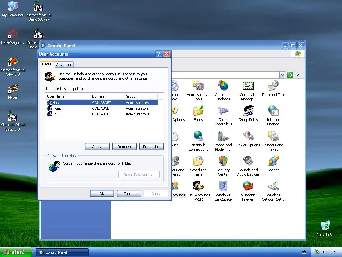Click the Remove user button
342x257 pixels.
(124, 147)
